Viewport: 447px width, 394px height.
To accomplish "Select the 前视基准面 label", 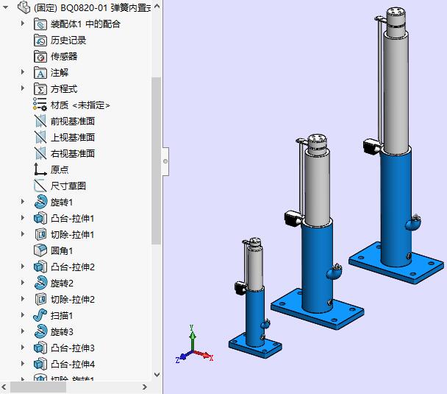I will tap(73, 122).
